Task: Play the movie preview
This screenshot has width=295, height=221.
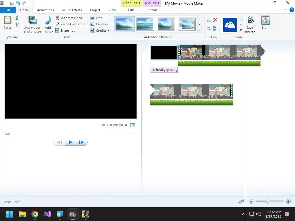Action: (71, 142)
